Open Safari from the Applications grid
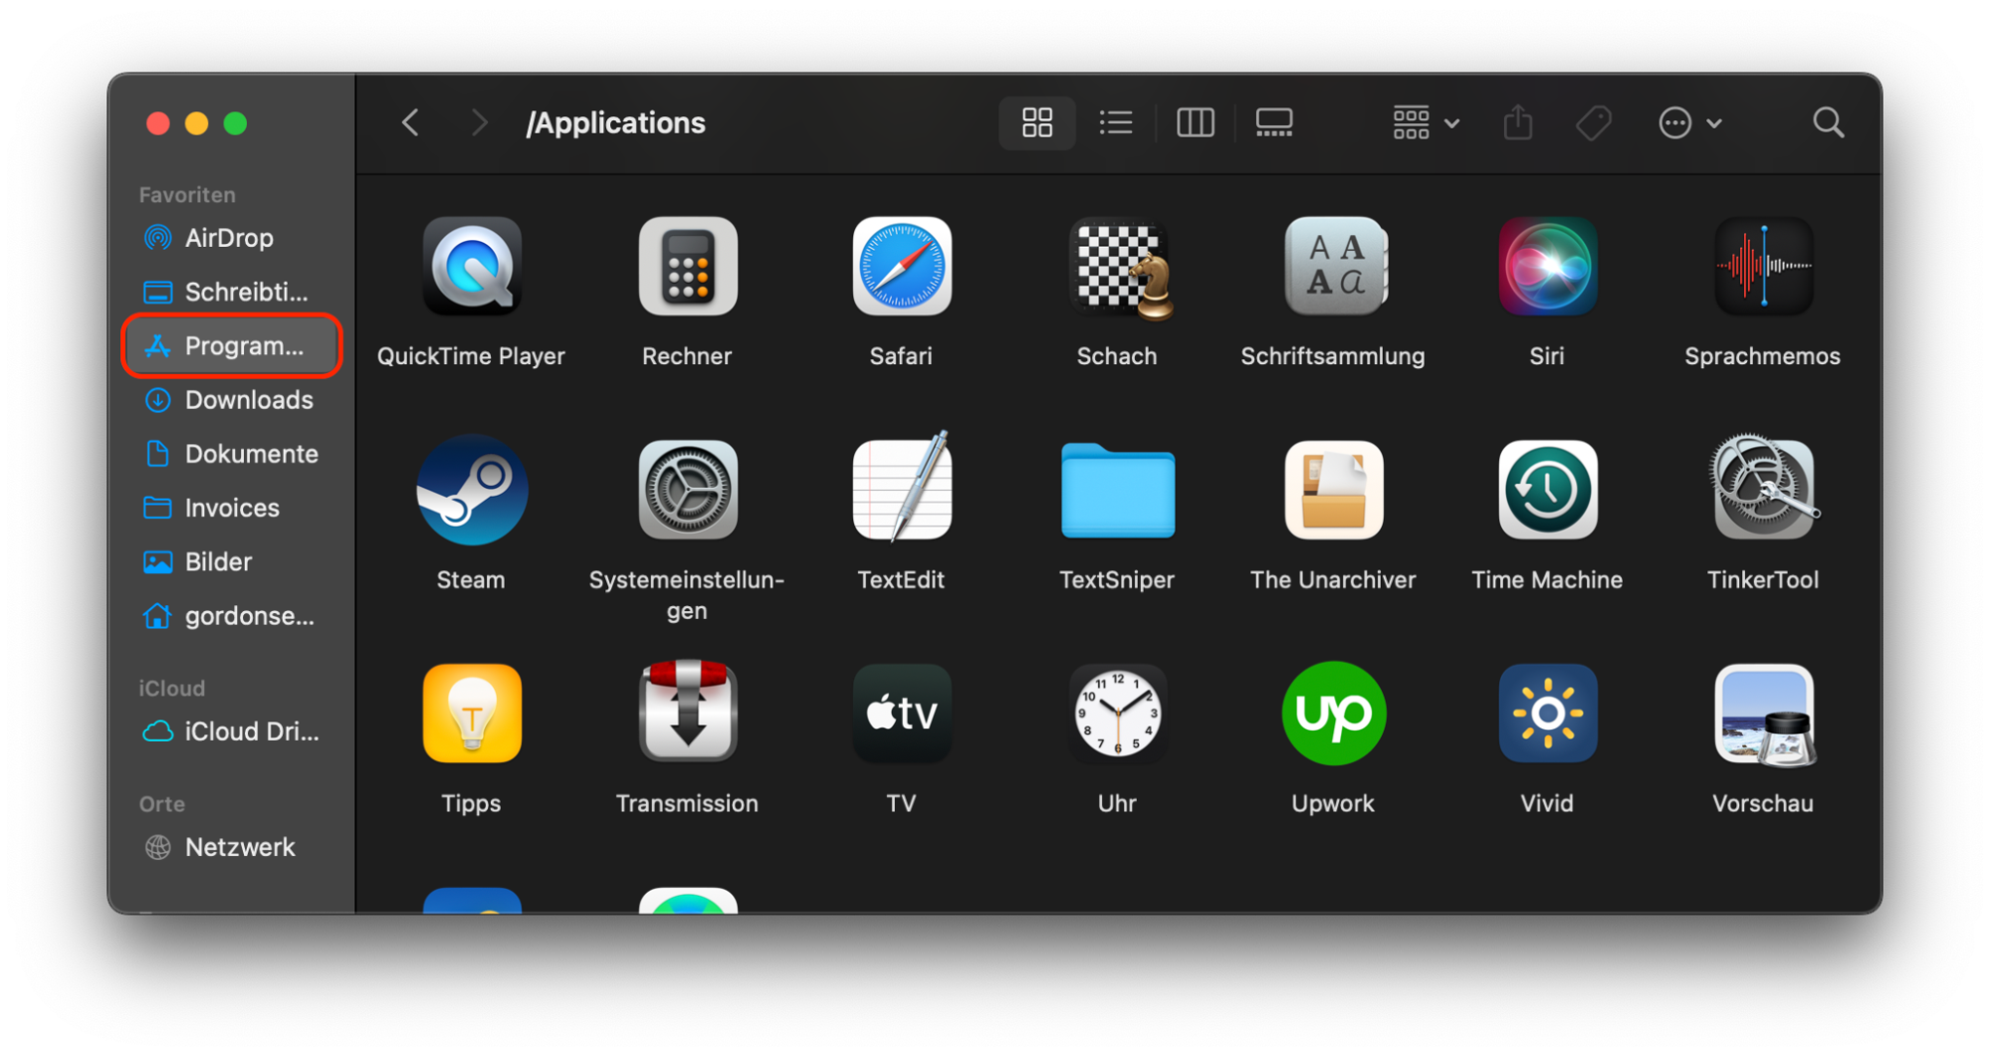1990x1057 pixels. pos(901,267)
